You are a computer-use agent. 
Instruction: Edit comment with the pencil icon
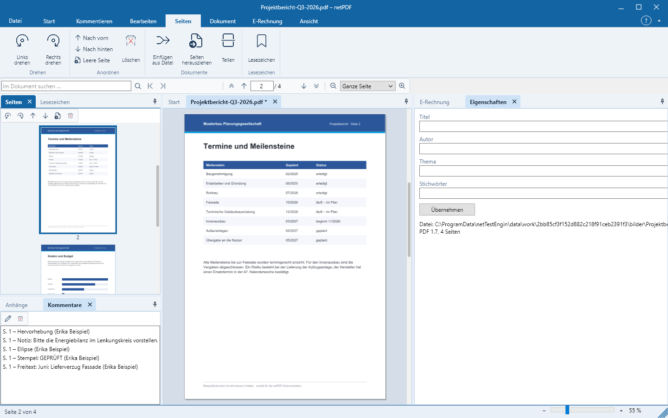coord(8,319)
